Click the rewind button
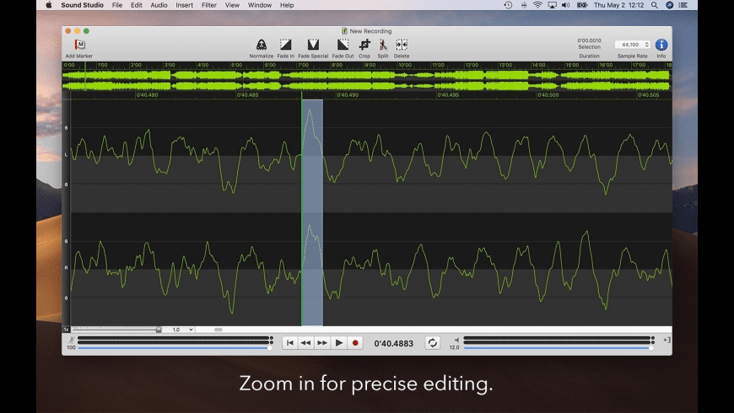The image size is (734, 413). click(305, 343)
